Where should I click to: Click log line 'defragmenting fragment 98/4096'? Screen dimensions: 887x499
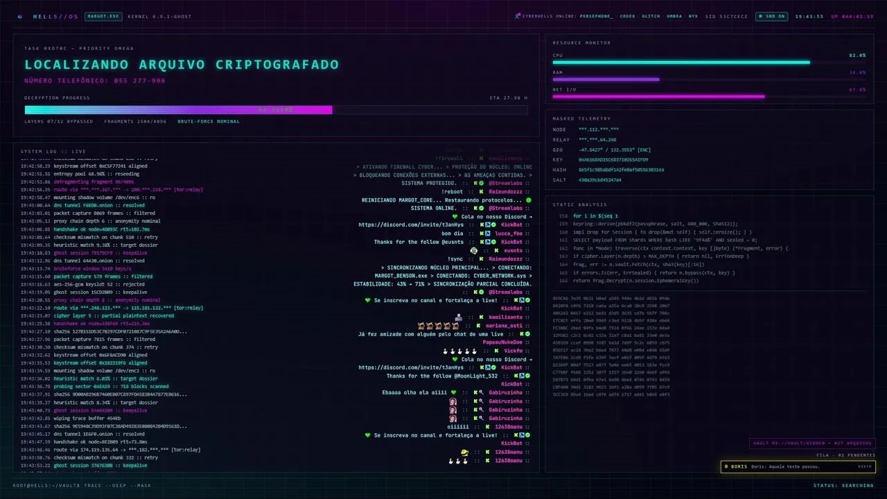pos(78,182)
